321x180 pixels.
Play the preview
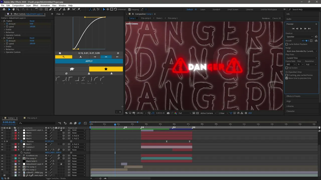click(301, 28)
